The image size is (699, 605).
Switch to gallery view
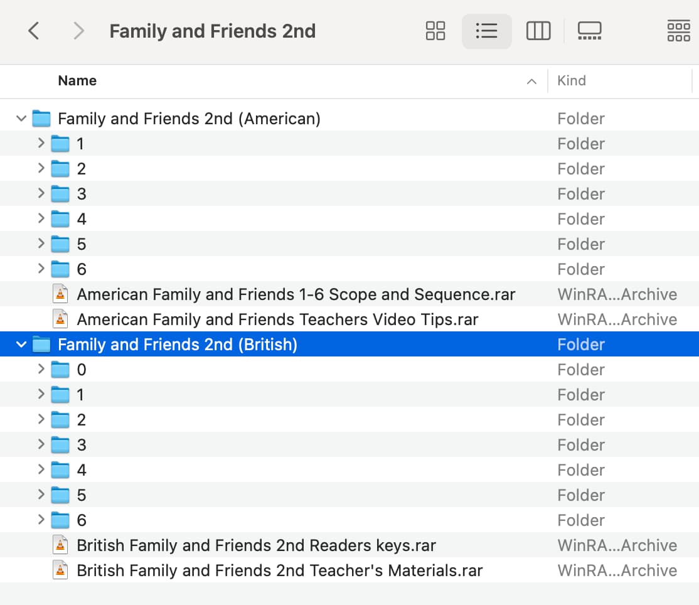pyautogui.click(x=589, y=31)
